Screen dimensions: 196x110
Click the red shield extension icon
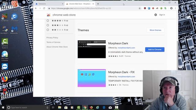(145, 8)
